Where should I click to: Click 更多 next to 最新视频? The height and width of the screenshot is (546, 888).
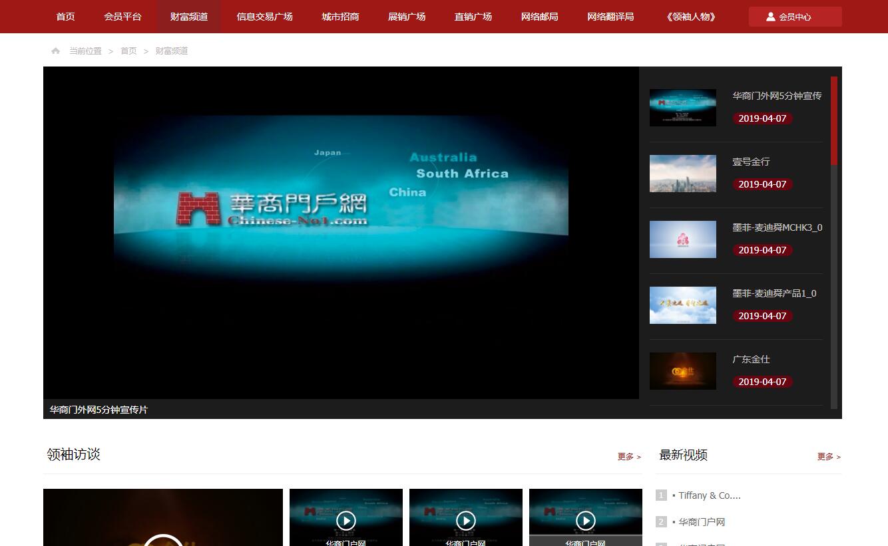coord(829,457)
